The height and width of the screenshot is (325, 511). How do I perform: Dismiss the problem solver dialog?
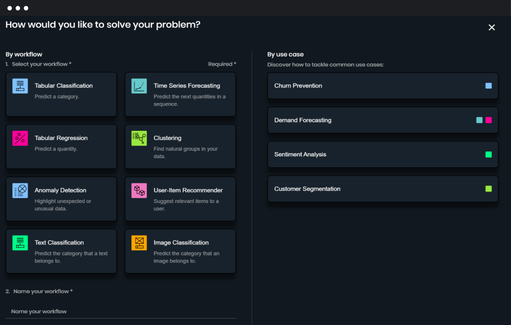point(491,27)
